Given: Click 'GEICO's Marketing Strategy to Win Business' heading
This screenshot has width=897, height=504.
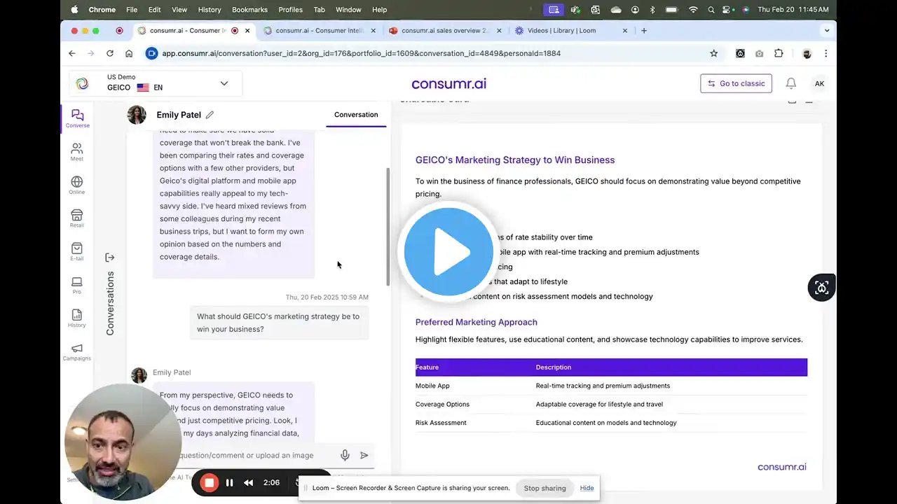Looking at the screenshot, I should [x=515, y=160].
